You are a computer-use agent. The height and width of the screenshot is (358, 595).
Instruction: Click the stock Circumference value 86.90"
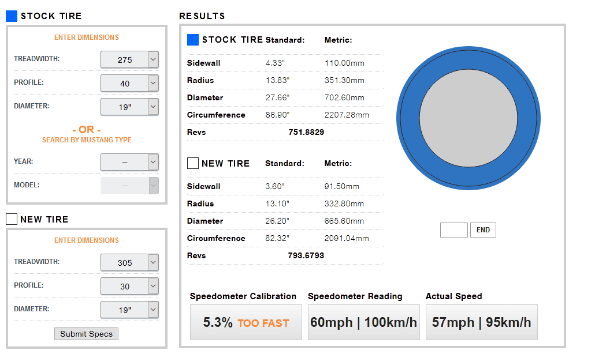277,115
